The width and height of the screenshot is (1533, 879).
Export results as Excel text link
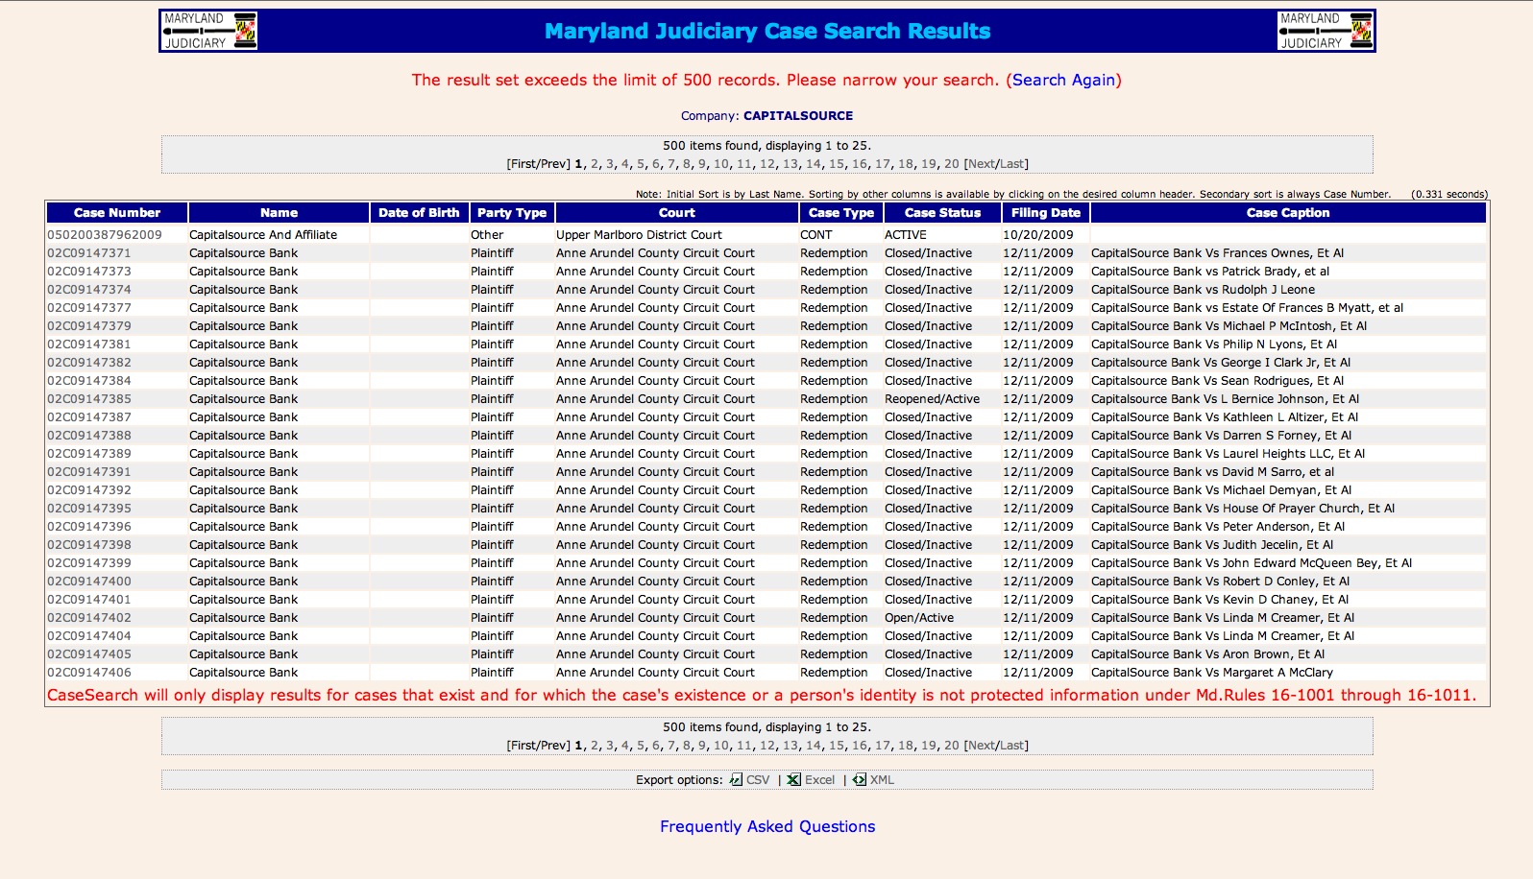pyautogui.click(x=819, y=780)
